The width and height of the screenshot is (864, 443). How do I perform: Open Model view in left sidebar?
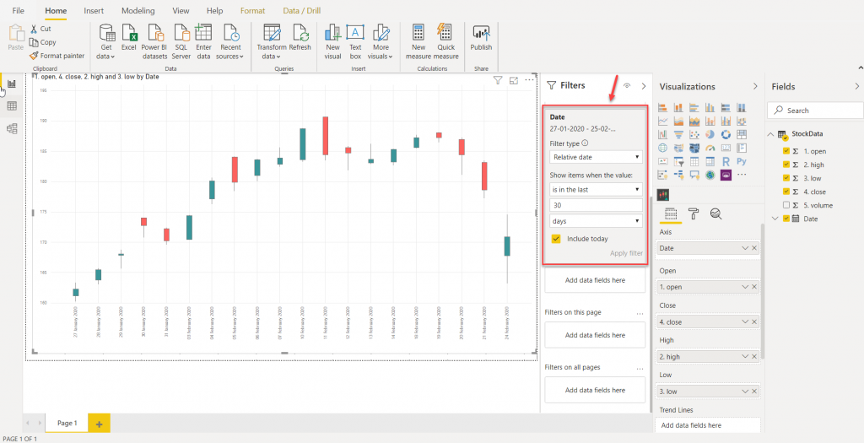(x=12, y=129)
